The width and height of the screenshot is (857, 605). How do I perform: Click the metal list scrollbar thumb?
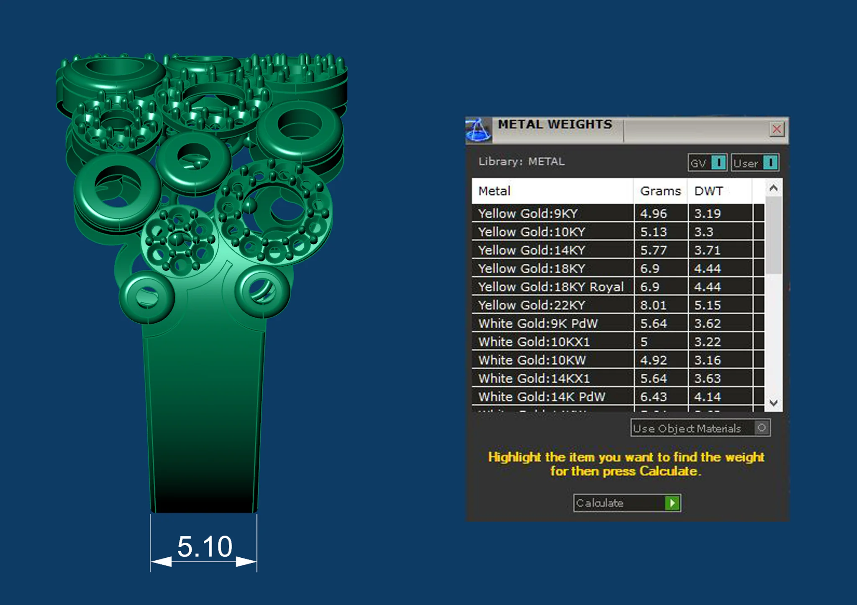[x=773, y=235]
